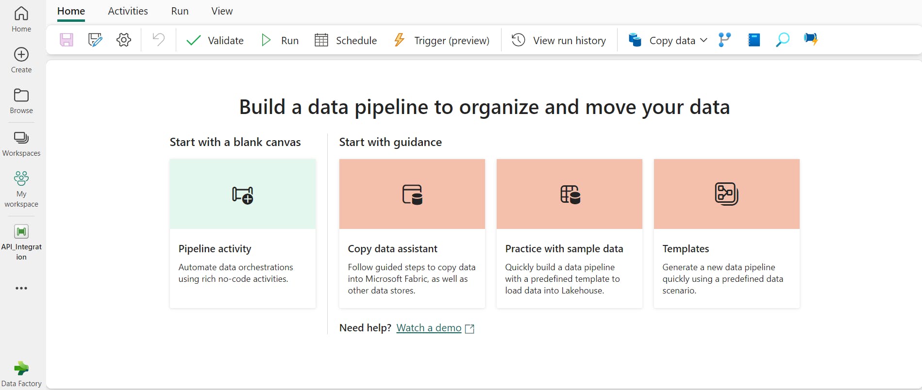This screenshot has width=922, height=390.
Task: Open the Schedule option
Action: (x=346, y=40)
